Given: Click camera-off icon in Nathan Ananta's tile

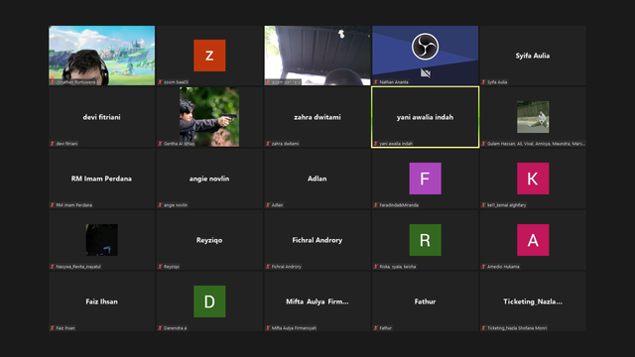Looking at the screenshot, I should click(426, 73).
